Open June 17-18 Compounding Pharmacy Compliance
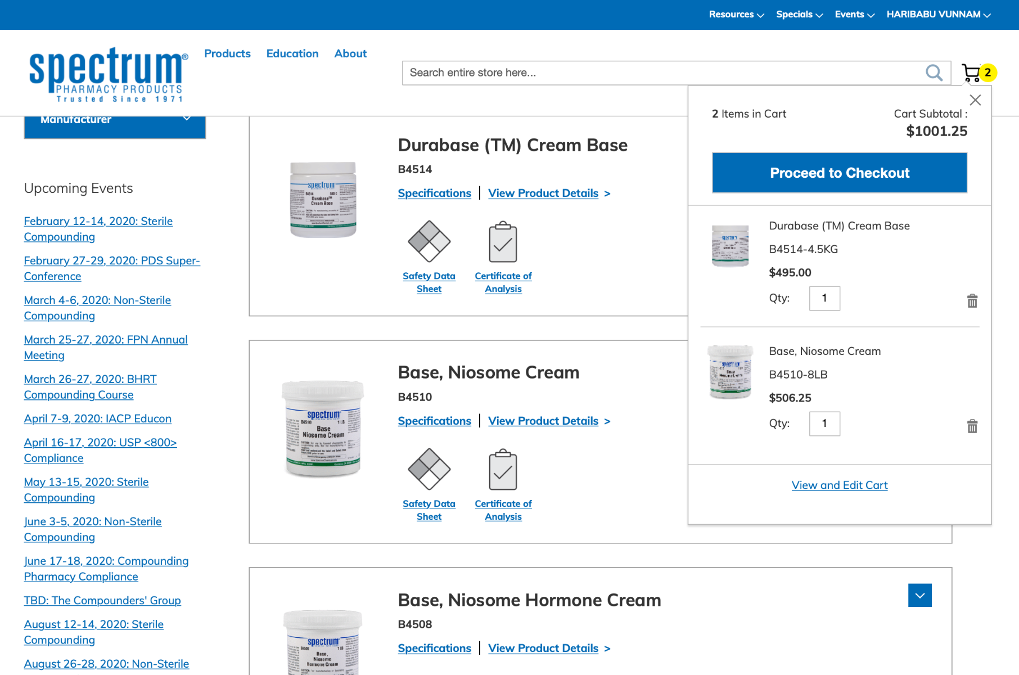1019x675 pixels. coord(106,569)
